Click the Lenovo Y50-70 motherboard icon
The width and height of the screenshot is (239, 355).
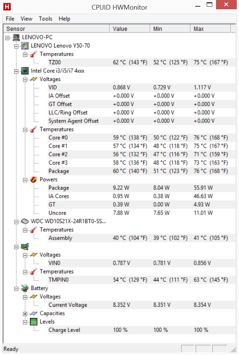(25, 46)
